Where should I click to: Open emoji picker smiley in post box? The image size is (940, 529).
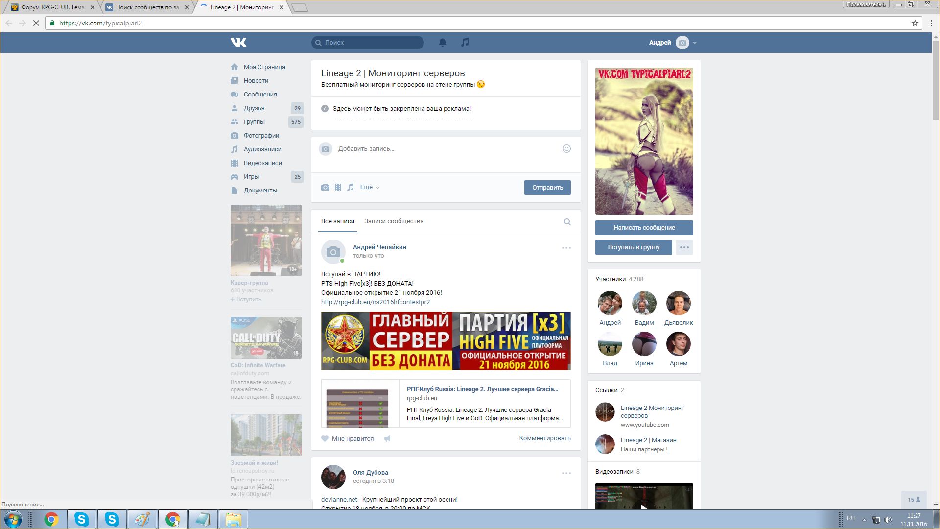(x=566, y=149)
